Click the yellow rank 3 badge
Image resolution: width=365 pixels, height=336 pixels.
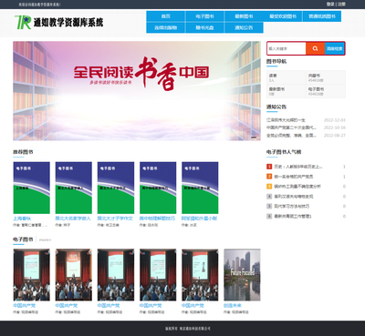[x=269, y=187]
